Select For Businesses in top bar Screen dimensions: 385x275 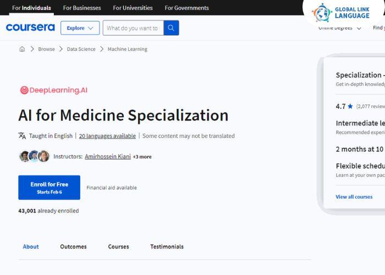click(82, 8)
